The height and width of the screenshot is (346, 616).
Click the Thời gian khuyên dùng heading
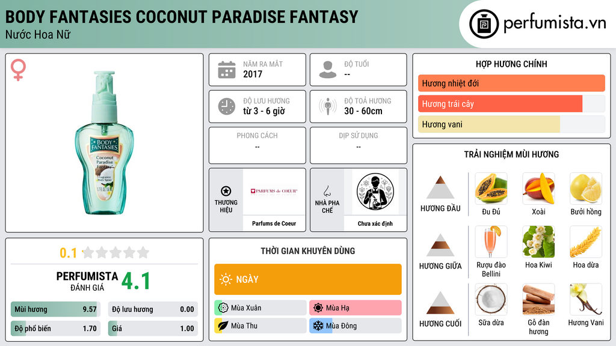[308, 251]
